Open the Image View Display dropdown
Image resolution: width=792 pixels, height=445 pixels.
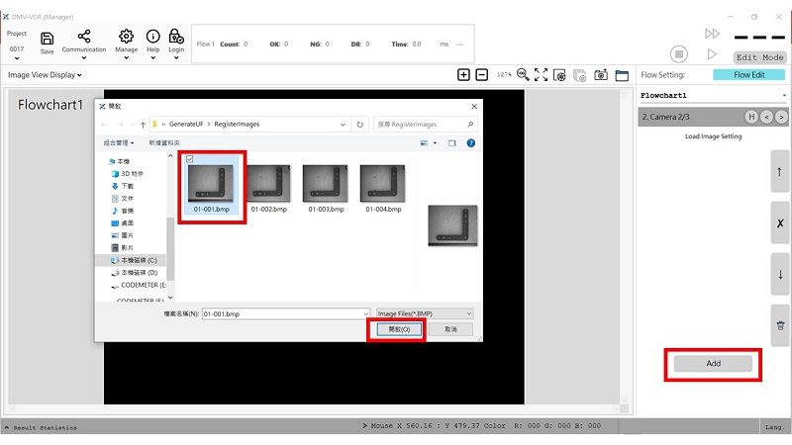(x=45, y=75)
